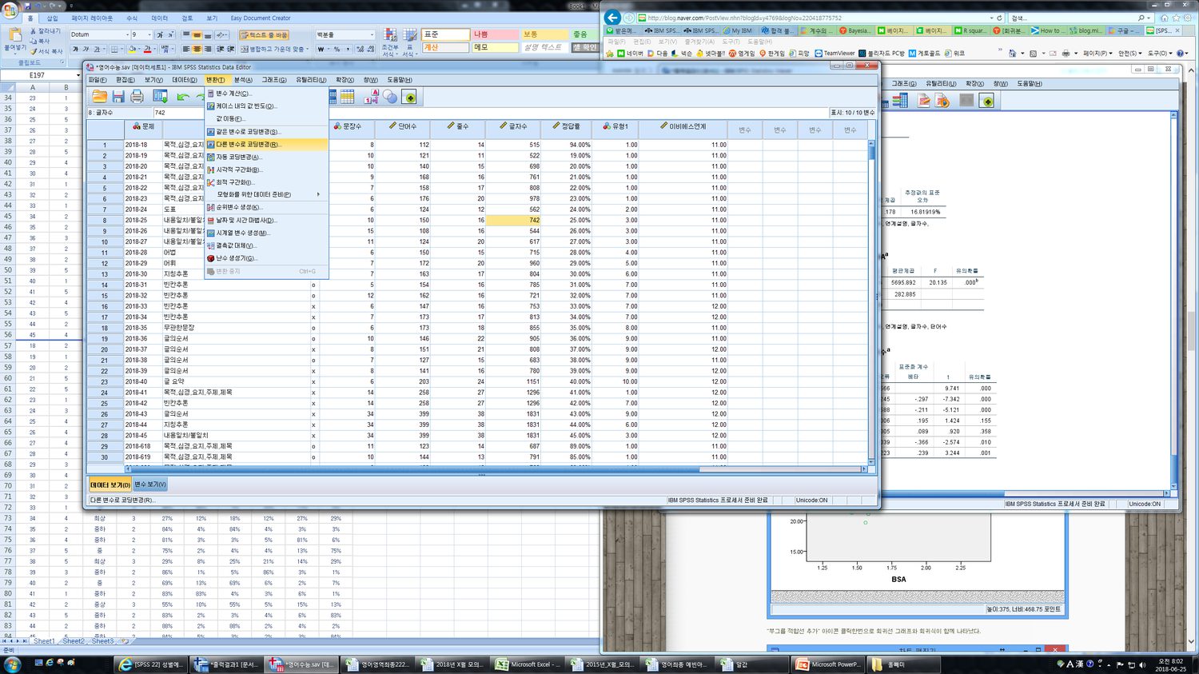1199x674 pixels.
Task: Open the Analyze menu (분석) in SPSS
Action: coord(242,80)
